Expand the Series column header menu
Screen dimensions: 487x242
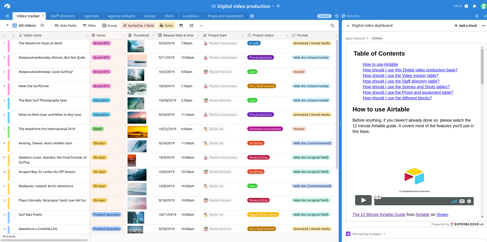tap(124, 35)
